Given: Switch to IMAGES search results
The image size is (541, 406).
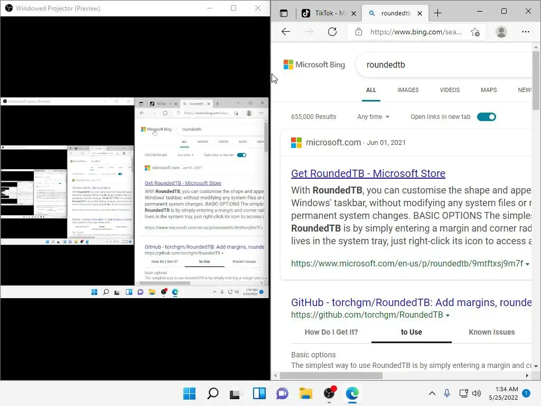Looking at the screenshot, I should (x=408, y=90).
